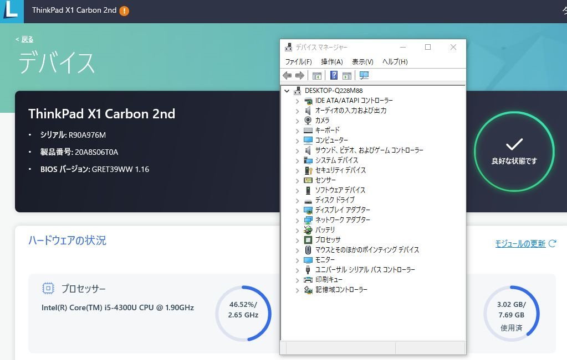The height and width of the screenshot is (360, 567).
Task: Click the processor chip icon in device tree
Action: coord(308,239)
